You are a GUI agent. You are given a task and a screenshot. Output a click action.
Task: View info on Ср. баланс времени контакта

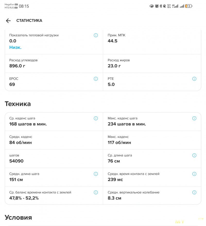tap(96, 192)
